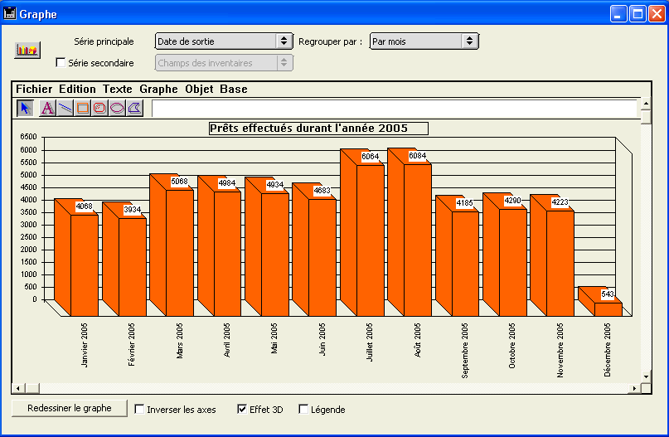Screen dimensions: 669x437
Task: Enable the Légende checkbox
Action: (303, 409)
